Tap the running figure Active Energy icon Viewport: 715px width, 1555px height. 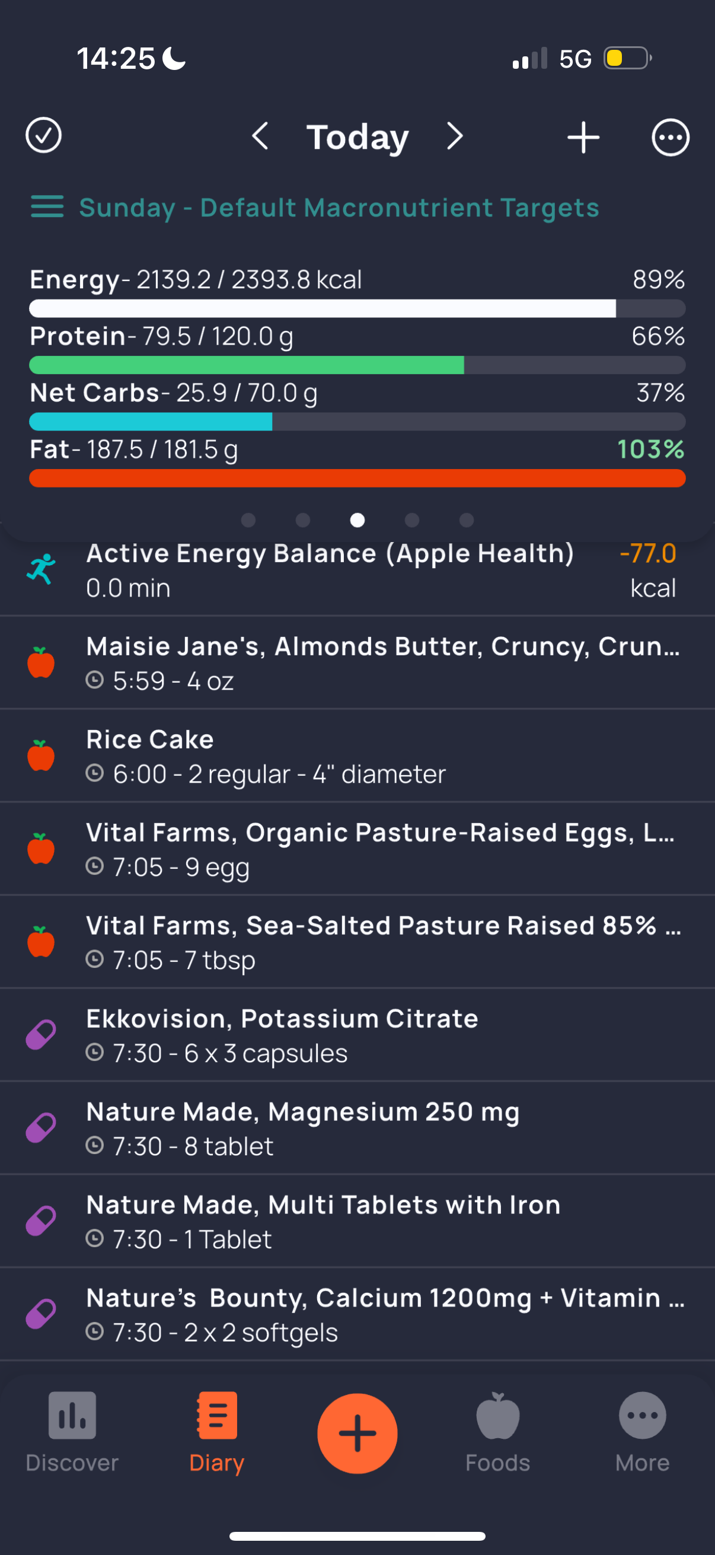point(41,569)
